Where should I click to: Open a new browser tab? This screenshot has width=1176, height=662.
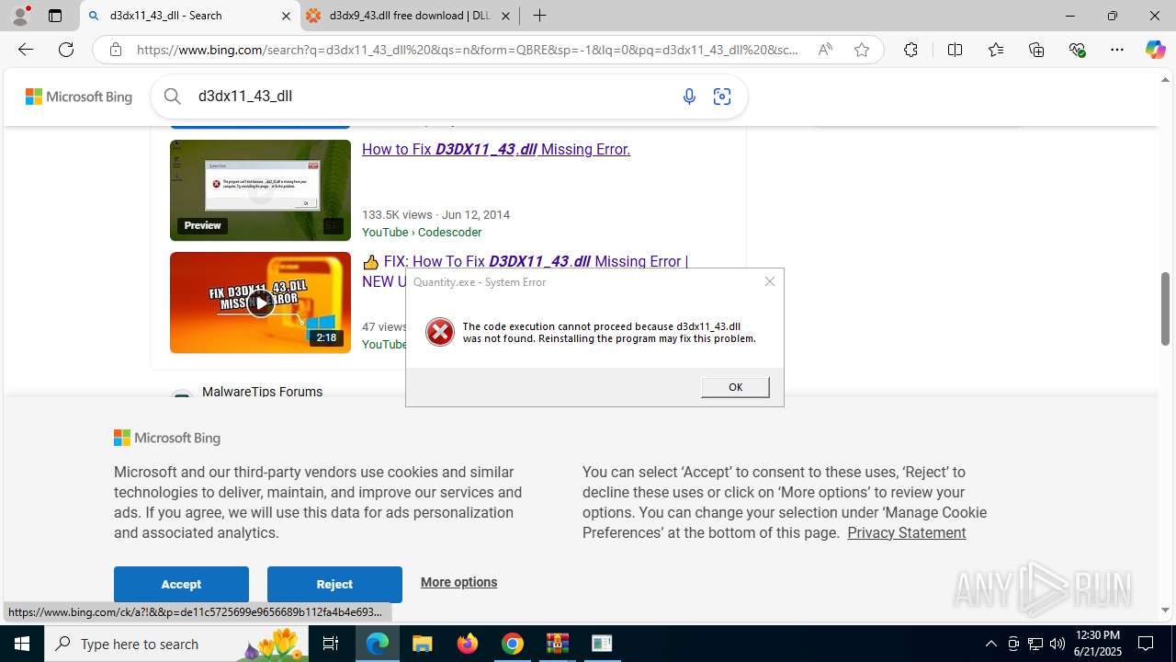click(x=540, y=16)
